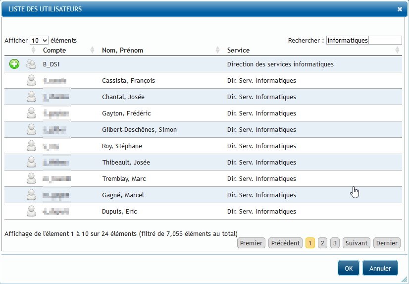
Task: Sort by the Nom, Prénom column
Action: (x=122, y=50)
